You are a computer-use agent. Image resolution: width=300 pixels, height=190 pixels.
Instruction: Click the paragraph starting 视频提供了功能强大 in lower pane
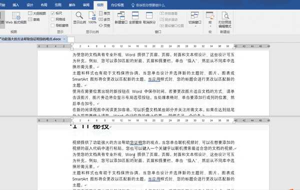point(153,145)
